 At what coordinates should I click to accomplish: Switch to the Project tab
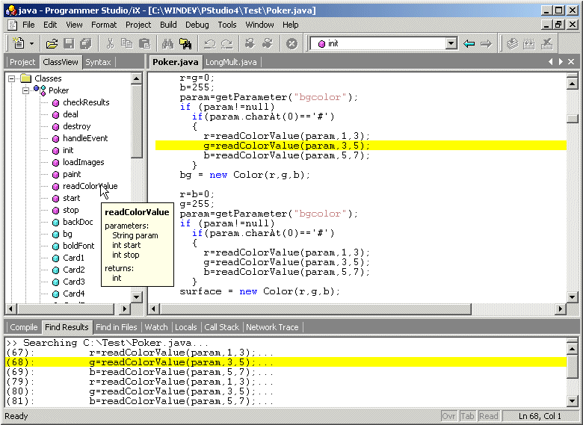22,62
